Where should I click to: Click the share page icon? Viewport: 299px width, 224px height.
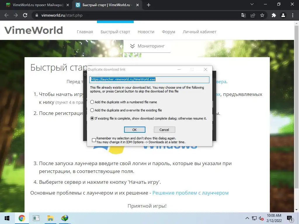pos(253,15)
